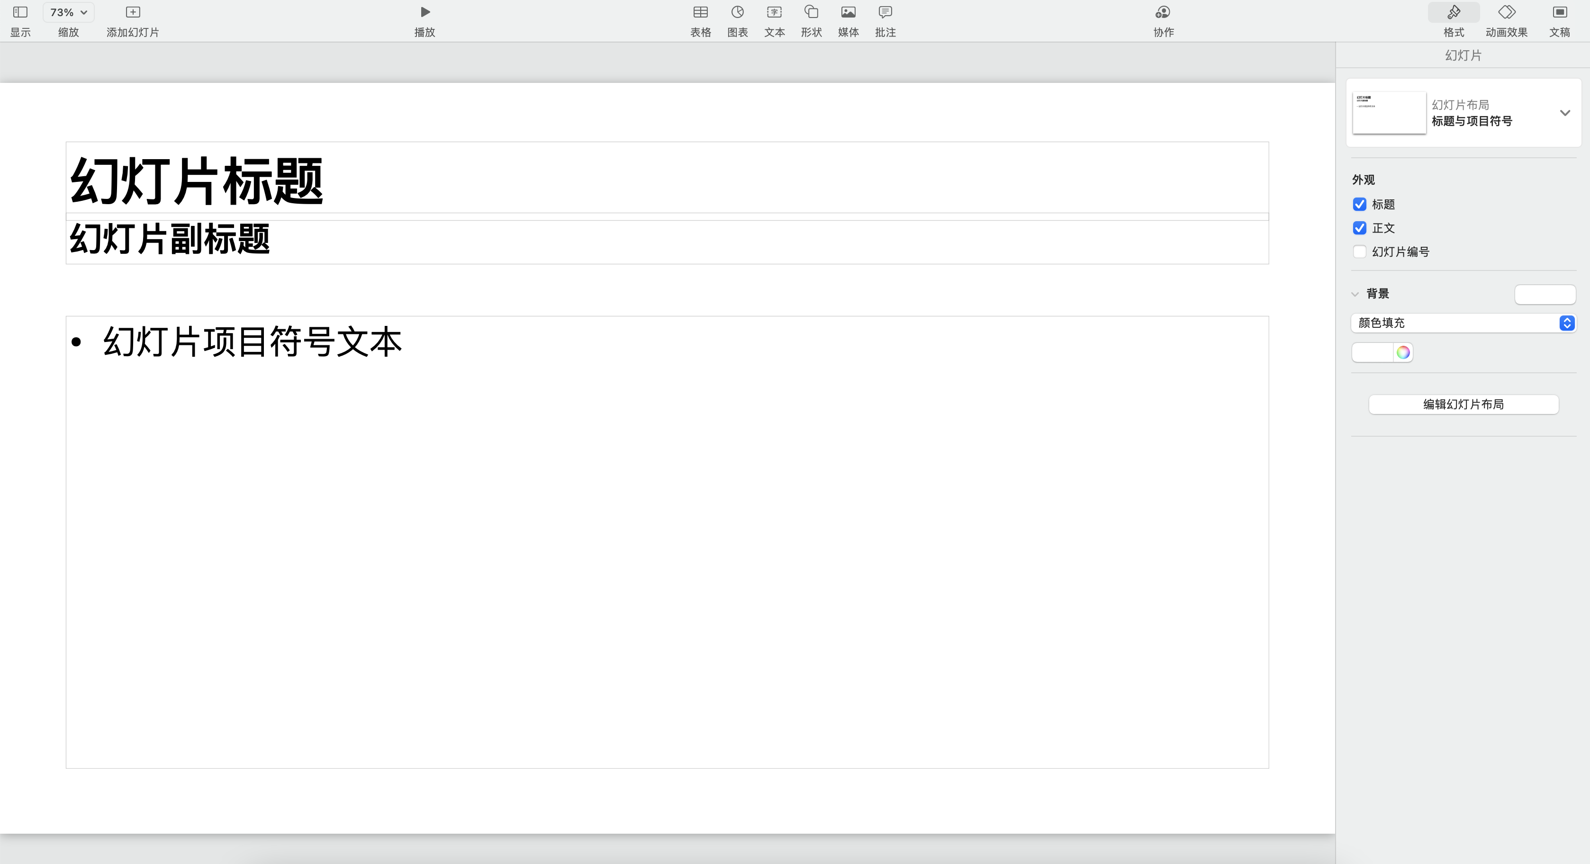
Task: Open the background color wheel picker
Action: pyautogui.click(x=1403, y=352)
